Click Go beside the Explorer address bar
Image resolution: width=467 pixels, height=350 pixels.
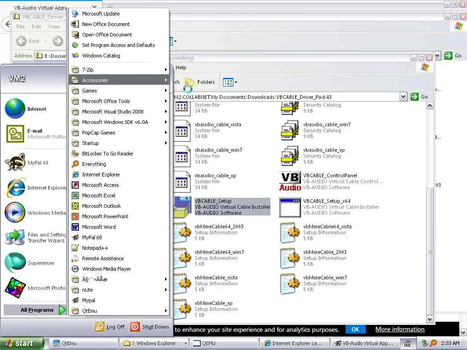coord(420,97)
